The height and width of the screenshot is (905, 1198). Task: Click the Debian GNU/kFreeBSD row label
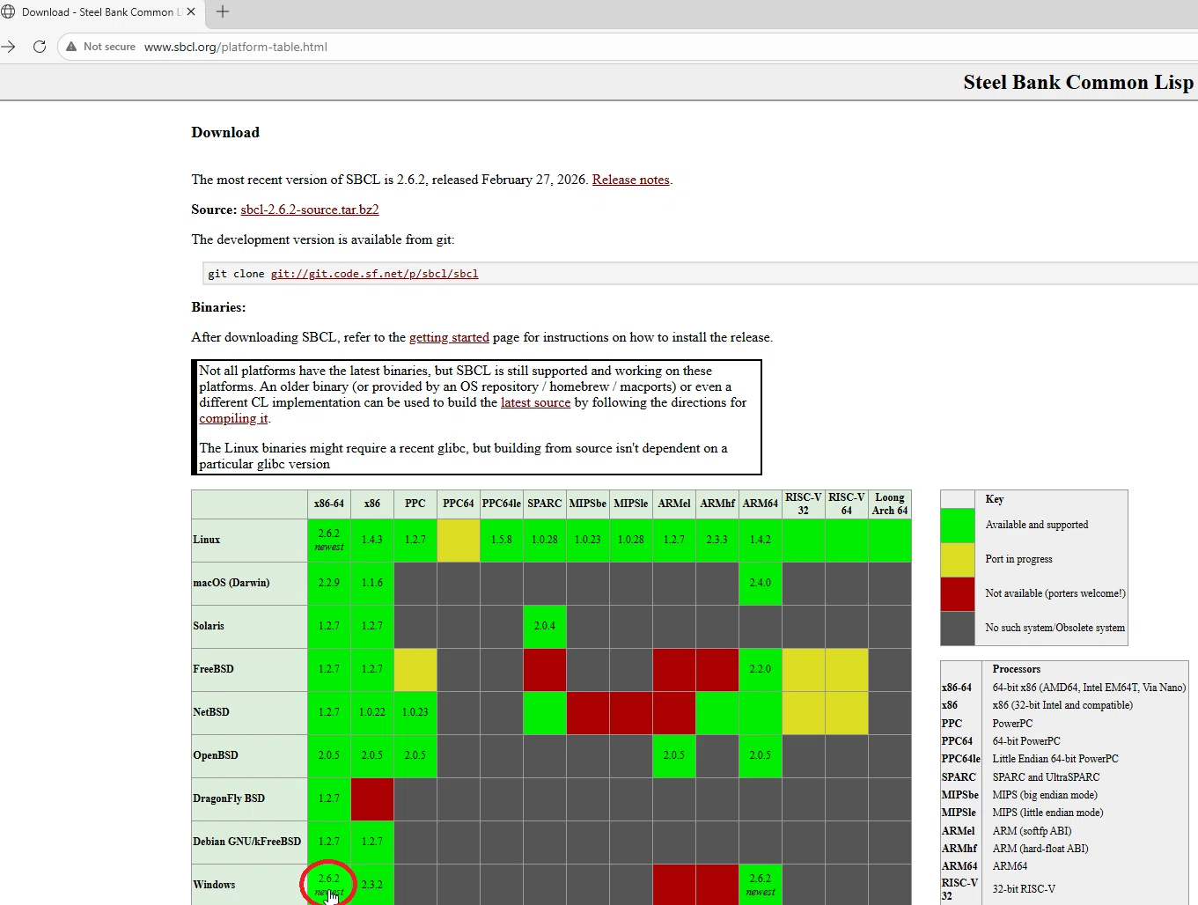pos(247,842)
